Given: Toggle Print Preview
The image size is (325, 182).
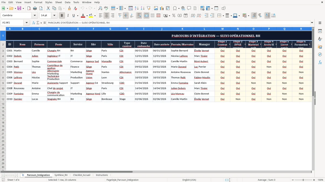Looking at the screenshot, I should point(41,8).
